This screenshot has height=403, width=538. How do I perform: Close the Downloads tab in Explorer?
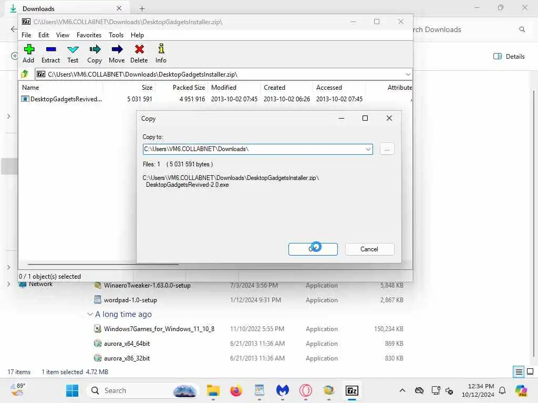(119, 8)
